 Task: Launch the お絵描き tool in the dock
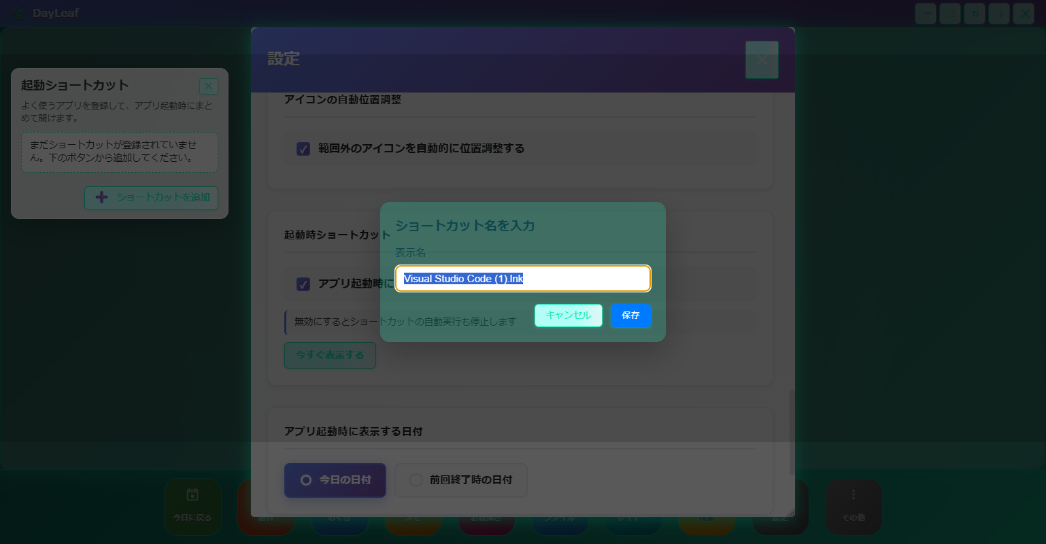[x=486, y=507]
